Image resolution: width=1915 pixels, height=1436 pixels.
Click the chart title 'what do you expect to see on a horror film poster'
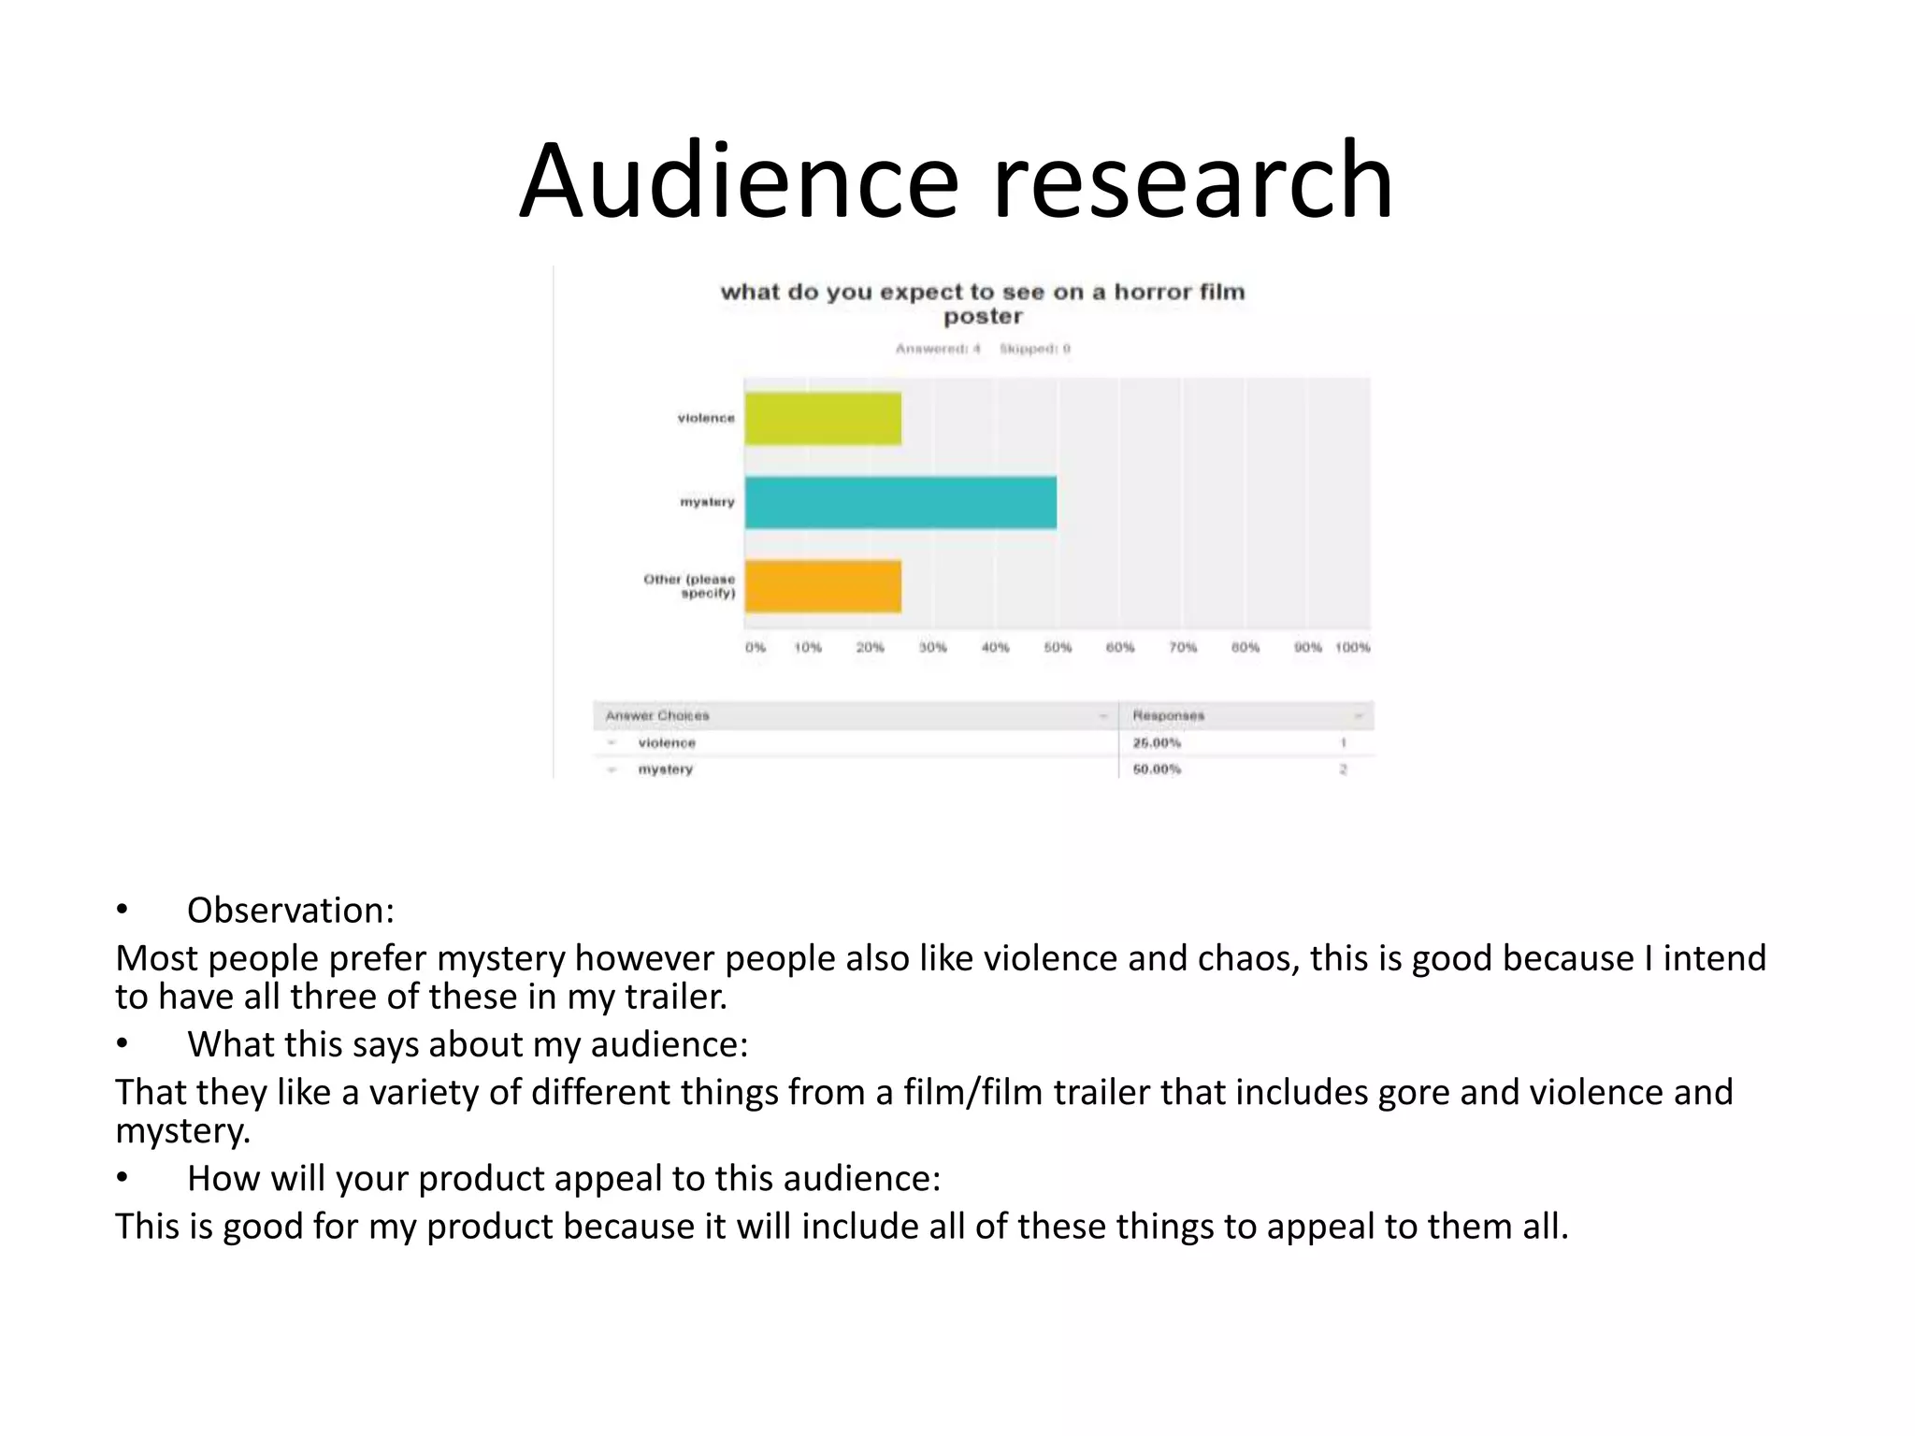pyautogui.click(x=983, y=304)
